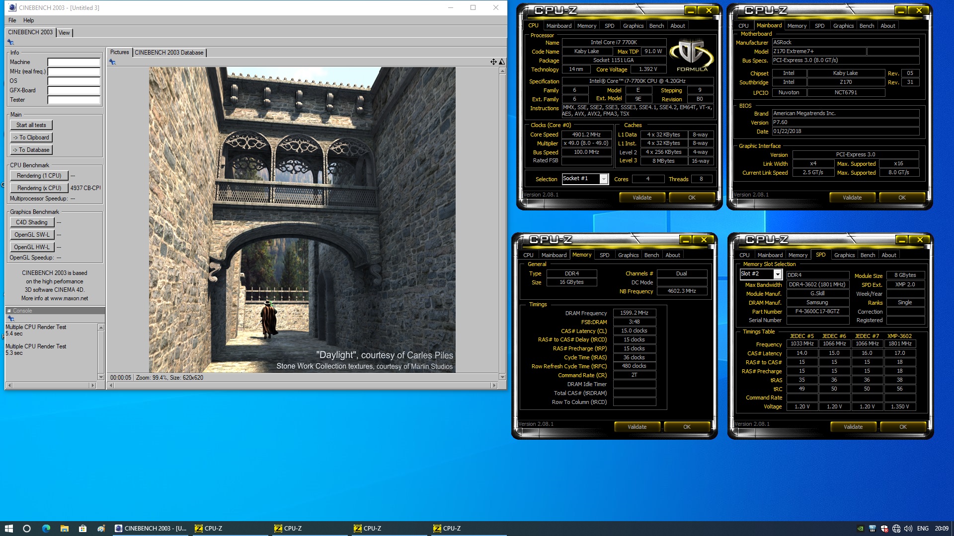
Task: Click the 4937 CB-CPU score value
Action: 85,188
